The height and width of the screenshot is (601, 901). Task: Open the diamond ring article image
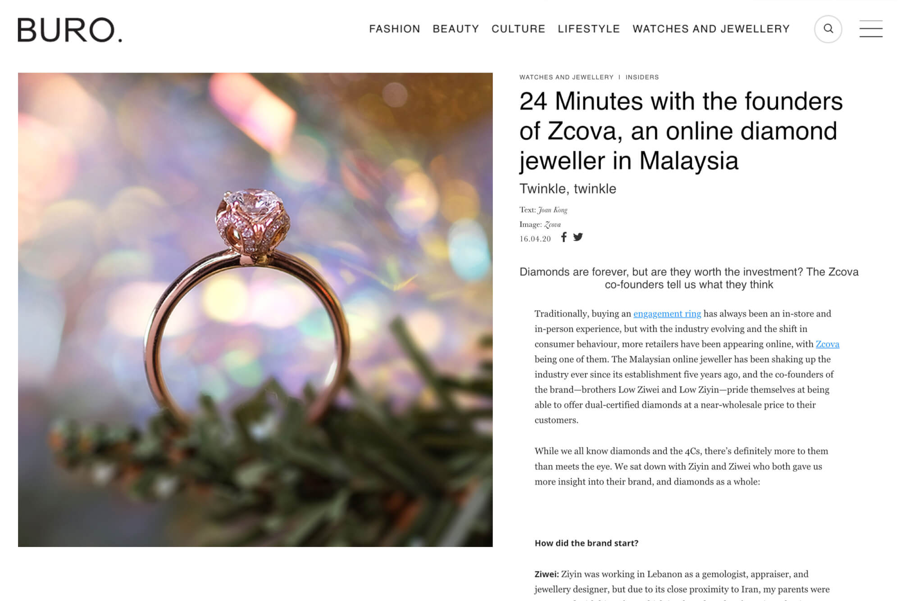pyautogui.click(x=255, y=310)
